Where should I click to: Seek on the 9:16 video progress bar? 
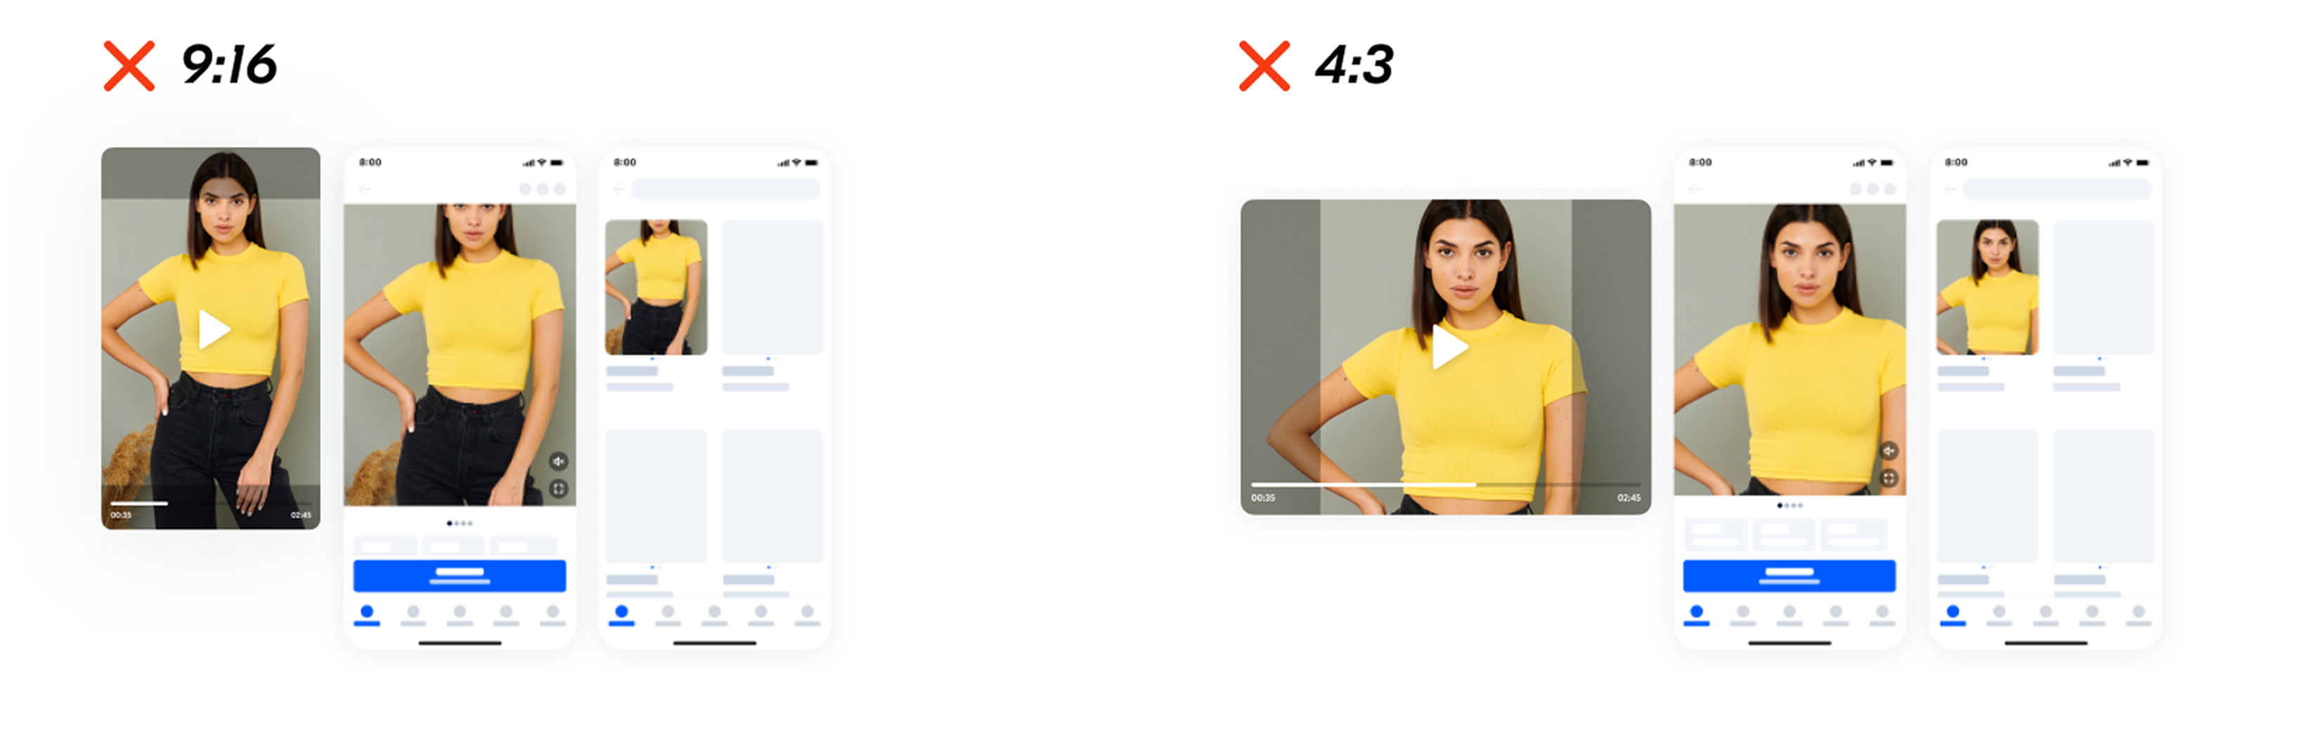(x=210, y=503)
